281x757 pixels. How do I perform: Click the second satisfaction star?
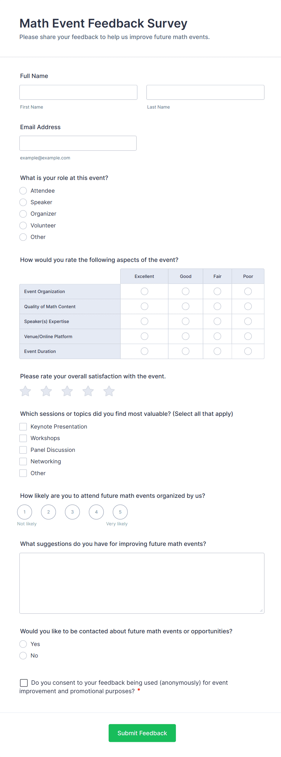click(46, 391)
